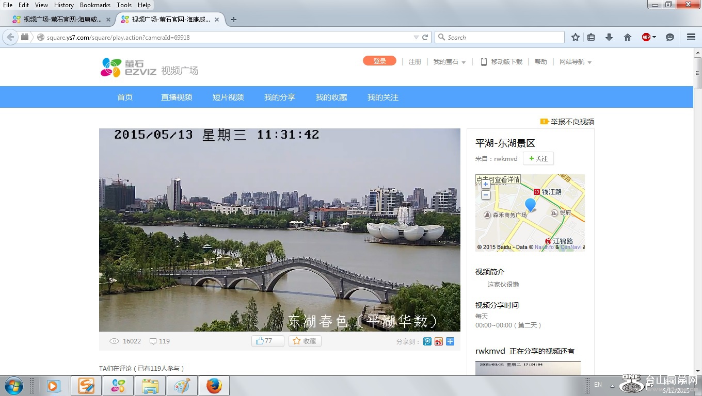Click the EN language indicator in tray
Viewport: 702px width, 396px height.
[x=598, y=385]
